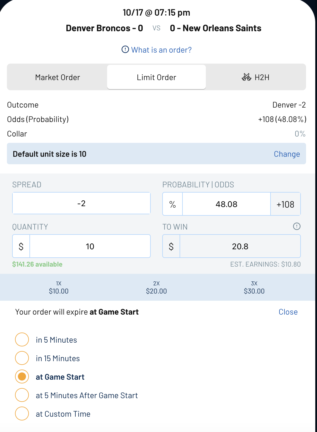Select "at 5 Minutes After Game Start"
317x432 pixels.
pos(22,395)
